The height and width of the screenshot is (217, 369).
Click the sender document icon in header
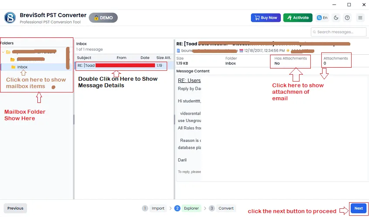point(178,51)
